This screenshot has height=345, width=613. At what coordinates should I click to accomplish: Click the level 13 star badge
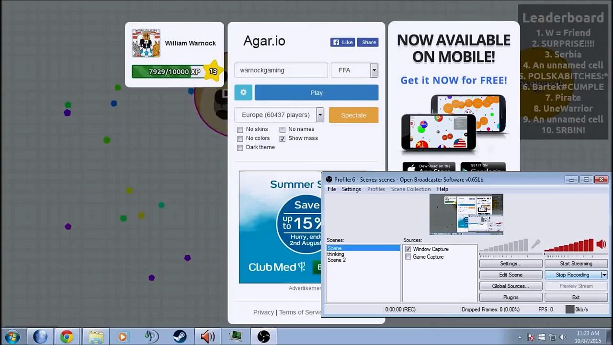tap(213, 71)
